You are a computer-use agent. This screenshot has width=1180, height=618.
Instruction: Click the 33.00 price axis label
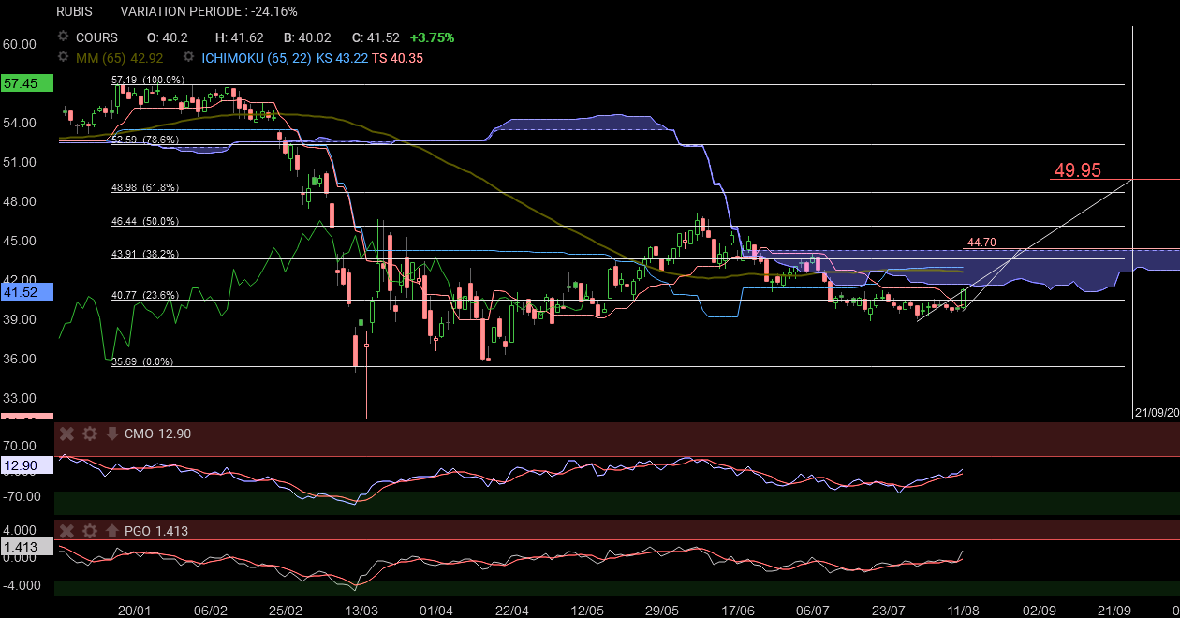(x=19, y=397)
